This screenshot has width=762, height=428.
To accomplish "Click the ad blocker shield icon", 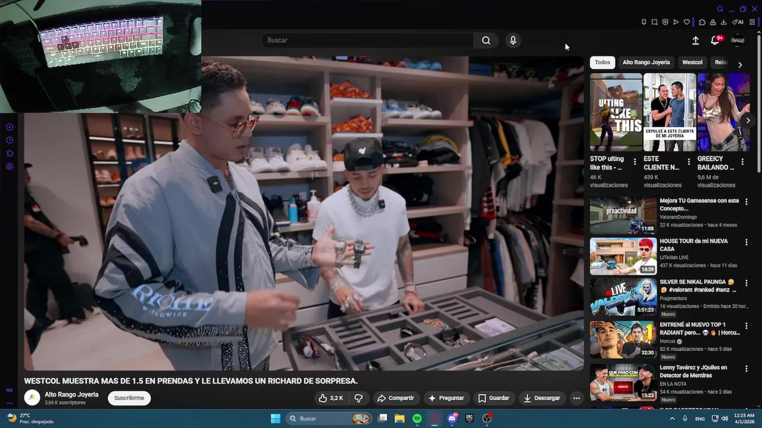I will 665,22.
